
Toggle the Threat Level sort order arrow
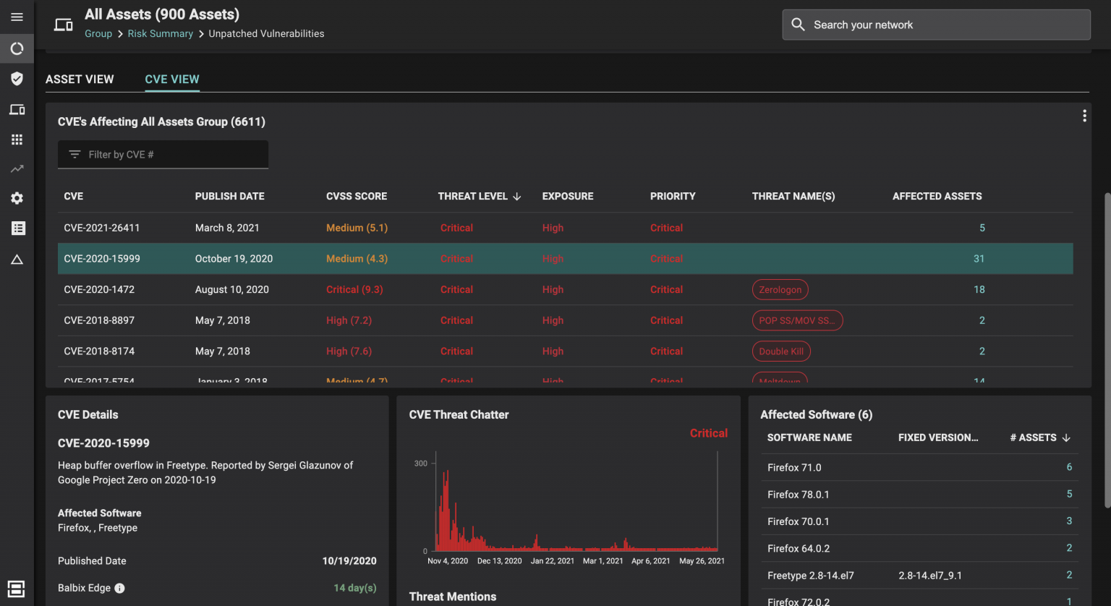coord(516,196)
